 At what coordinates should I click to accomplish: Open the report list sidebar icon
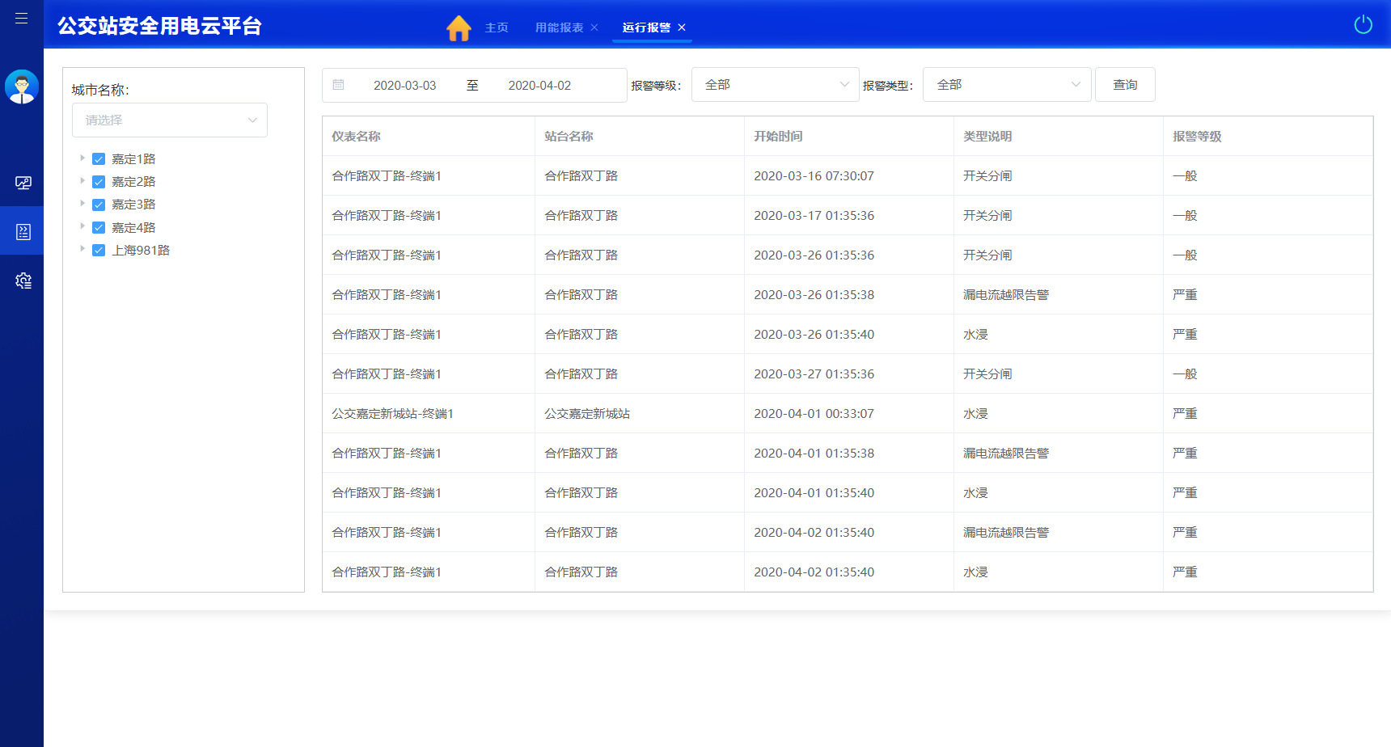tap(23, 232)
